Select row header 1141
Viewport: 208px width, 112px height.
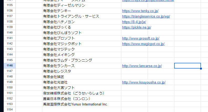(10, 38)
